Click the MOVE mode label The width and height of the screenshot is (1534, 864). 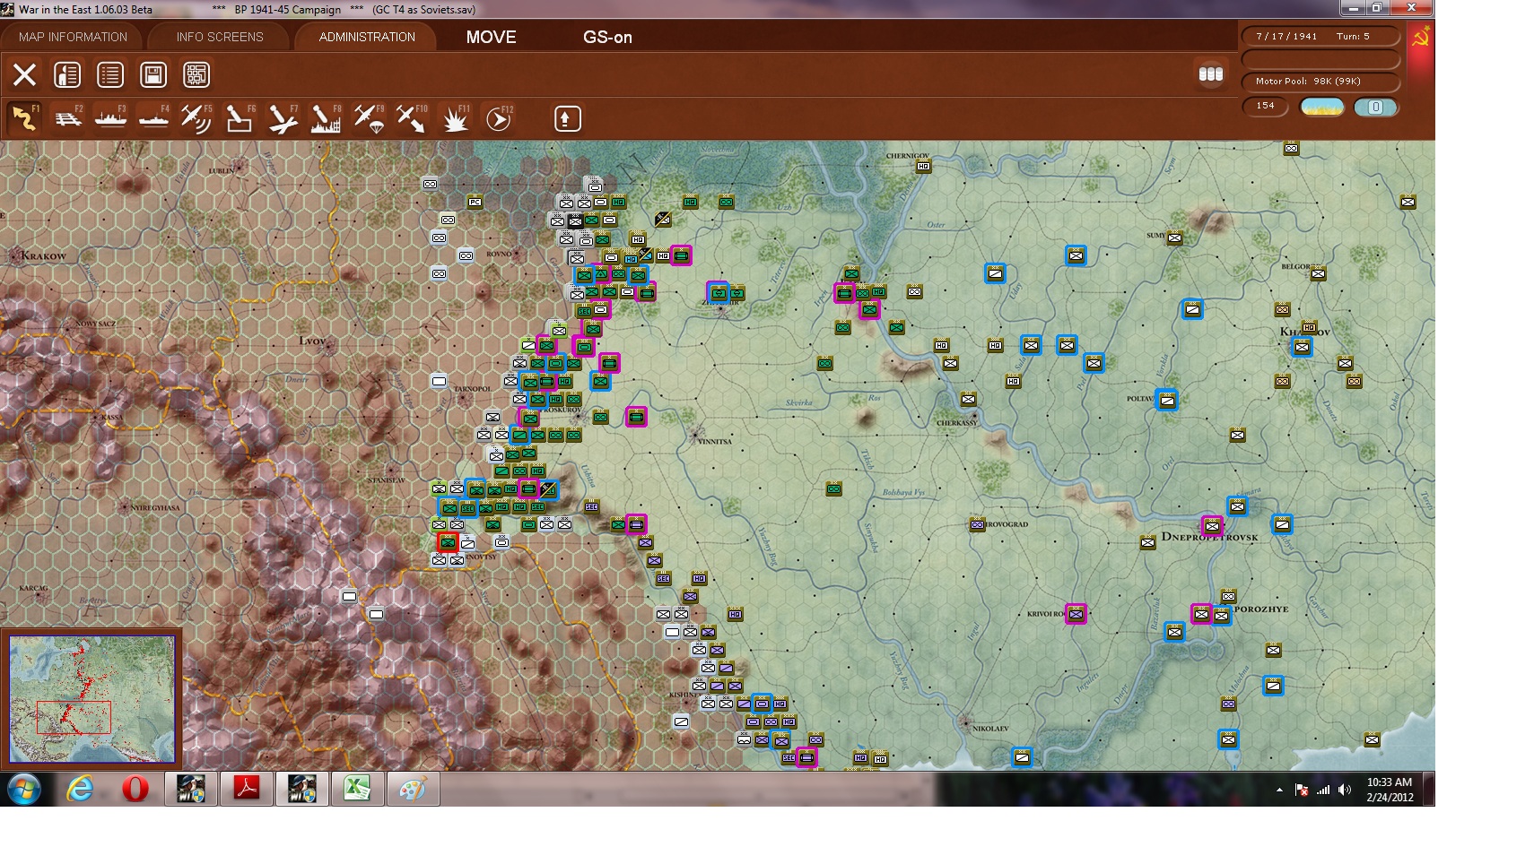tap(491, 37)
